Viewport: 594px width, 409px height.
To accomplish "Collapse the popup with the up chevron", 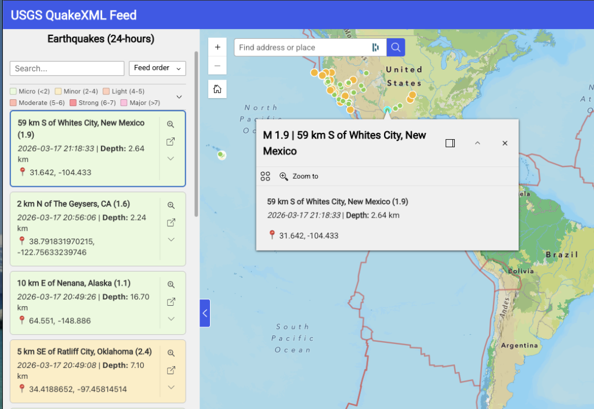I will point(477,143).
